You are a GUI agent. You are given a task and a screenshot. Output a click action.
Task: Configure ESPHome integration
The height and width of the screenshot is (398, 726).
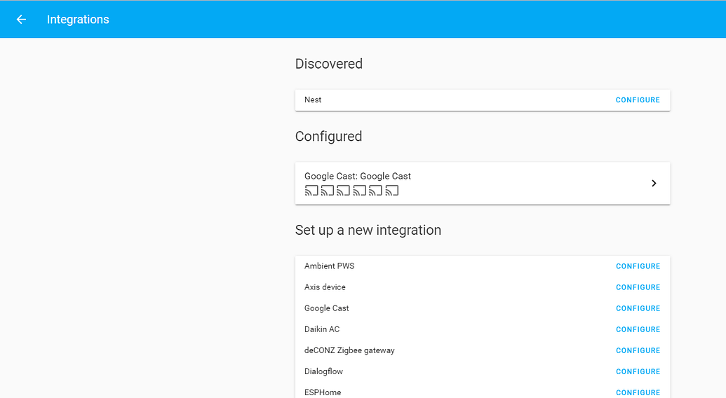click(638, 392)
